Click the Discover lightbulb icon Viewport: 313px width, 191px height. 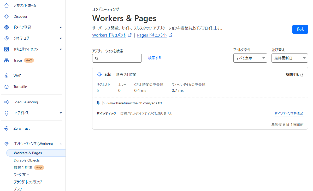tap(6, 16)
